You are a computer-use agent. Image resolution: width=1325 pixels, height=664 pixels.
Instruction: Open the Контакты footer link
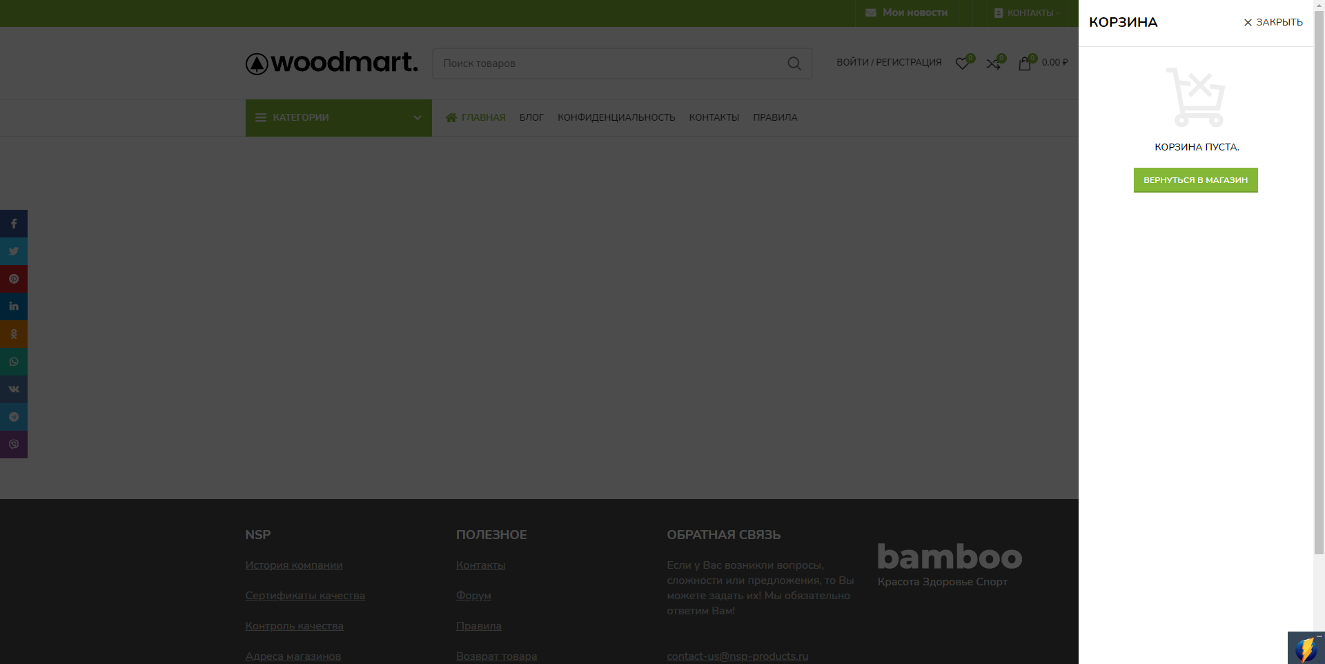[481, 565]
